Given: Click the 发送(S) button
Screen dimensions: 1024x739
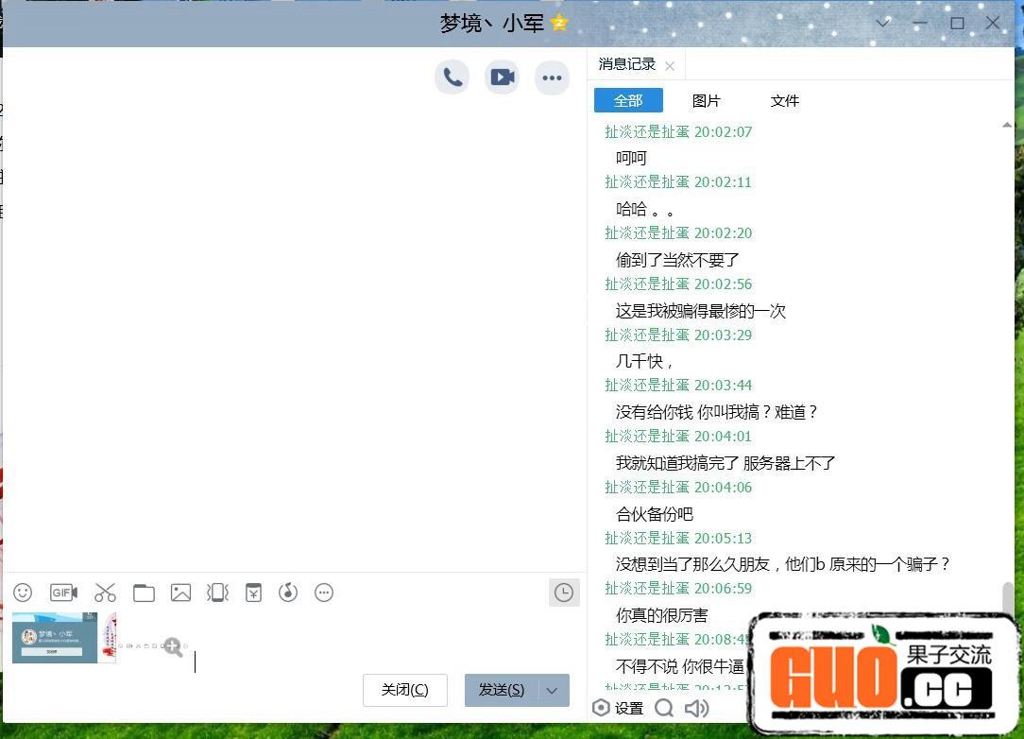Looking at the screenshot, I should click(x=501, y=690).
